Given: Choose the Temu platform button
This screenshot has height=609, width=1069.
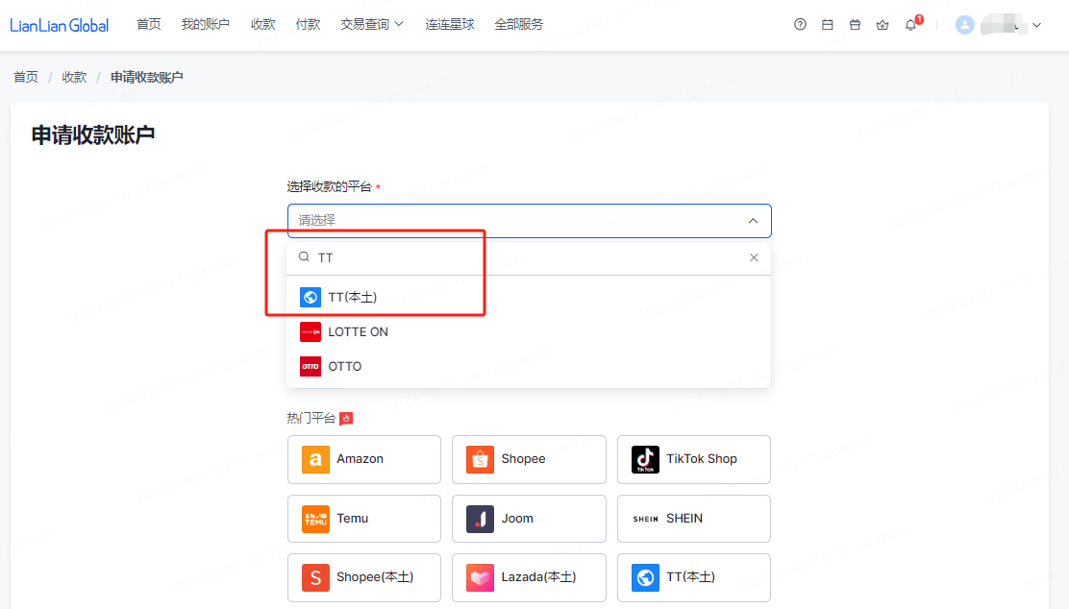Looking at the screenshot, I should (364, 519).
